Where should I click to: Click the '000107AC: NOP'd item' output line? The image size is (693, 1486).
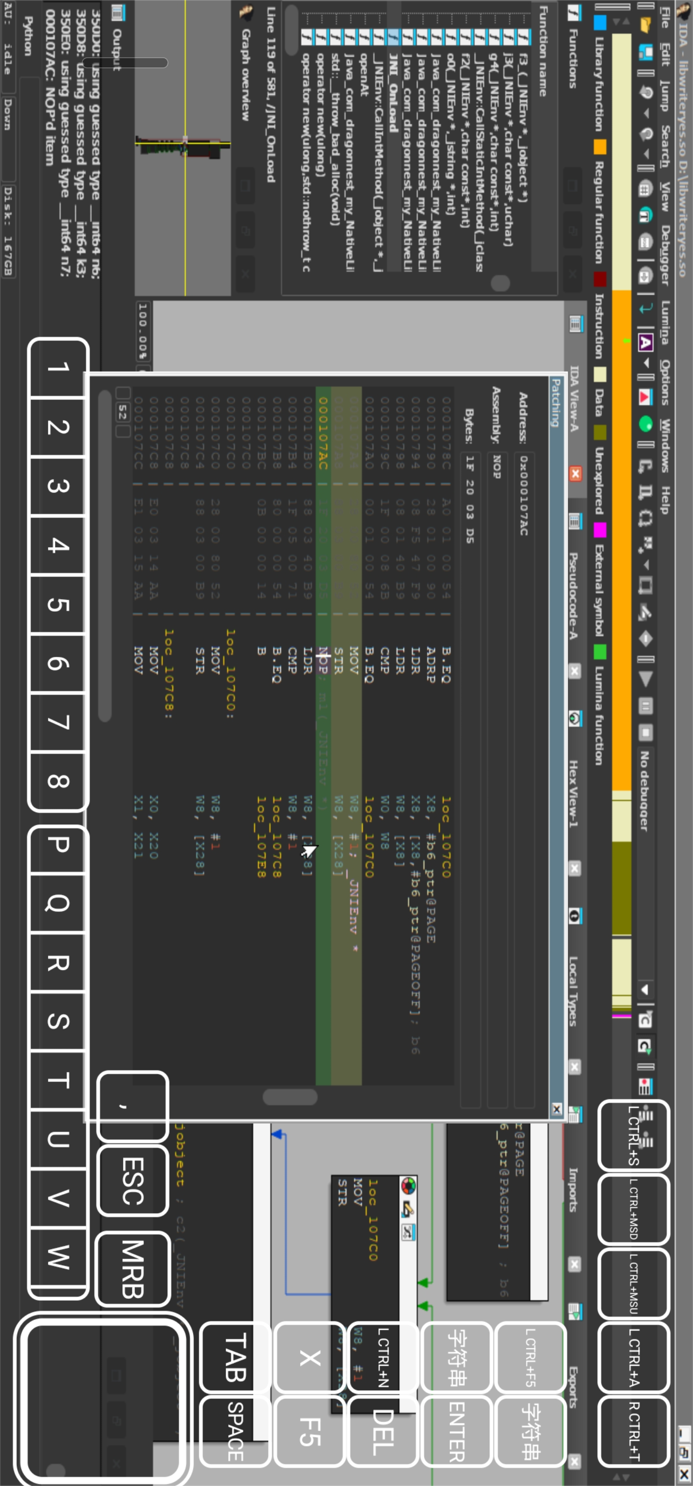tap(50, 87)
